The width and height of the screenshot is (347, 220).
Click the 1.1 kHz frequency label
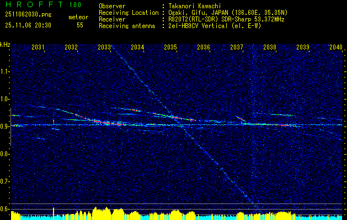(4, 71)
